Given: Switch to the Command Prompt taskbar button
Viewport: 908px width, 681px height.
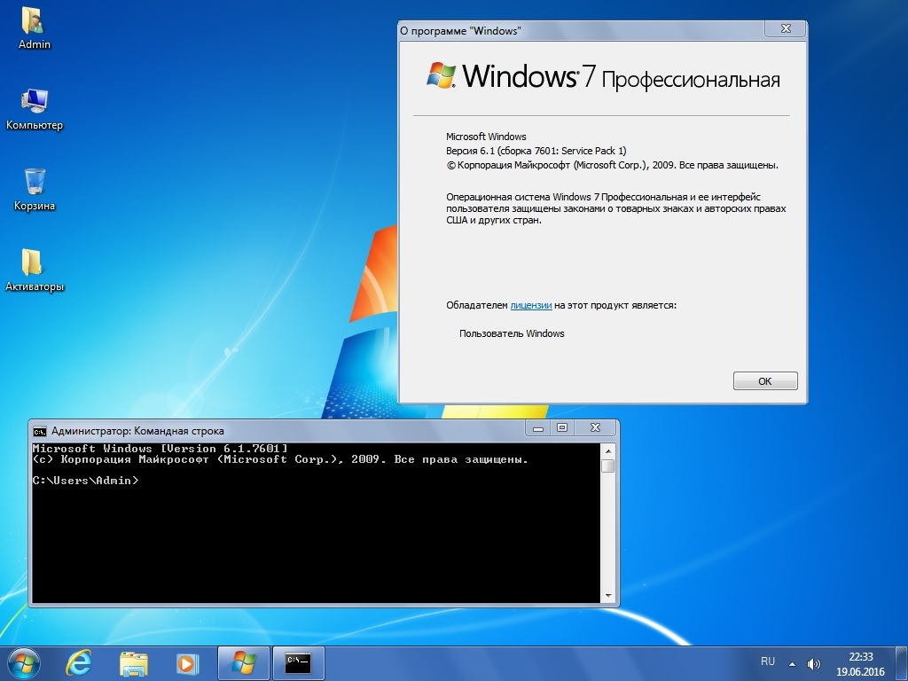Looking at the screenshot, I should point(297,662).
